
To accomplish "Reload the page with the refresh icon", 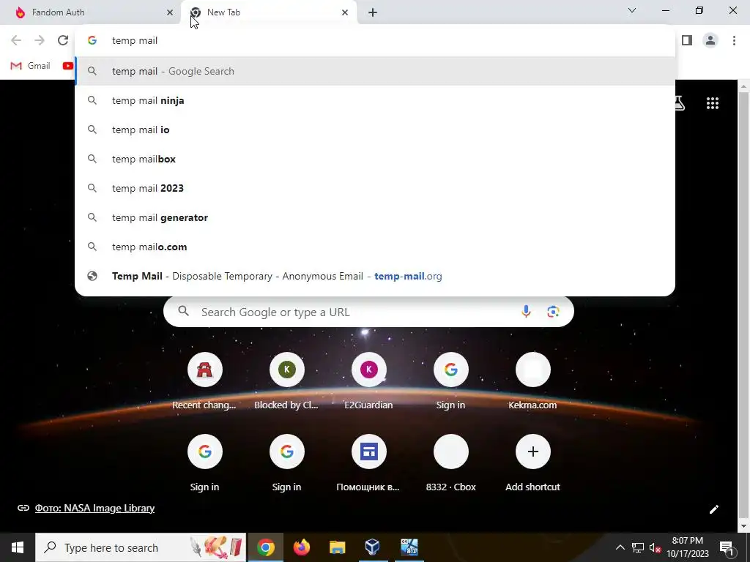I will (x=63, y=41).
